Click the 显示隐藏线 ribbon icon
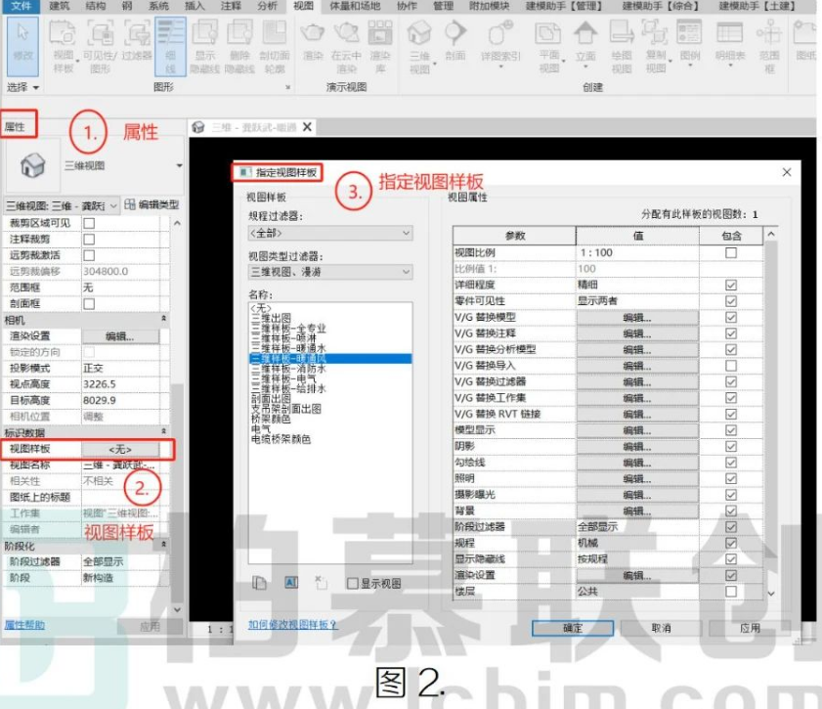 pos(205,46)
